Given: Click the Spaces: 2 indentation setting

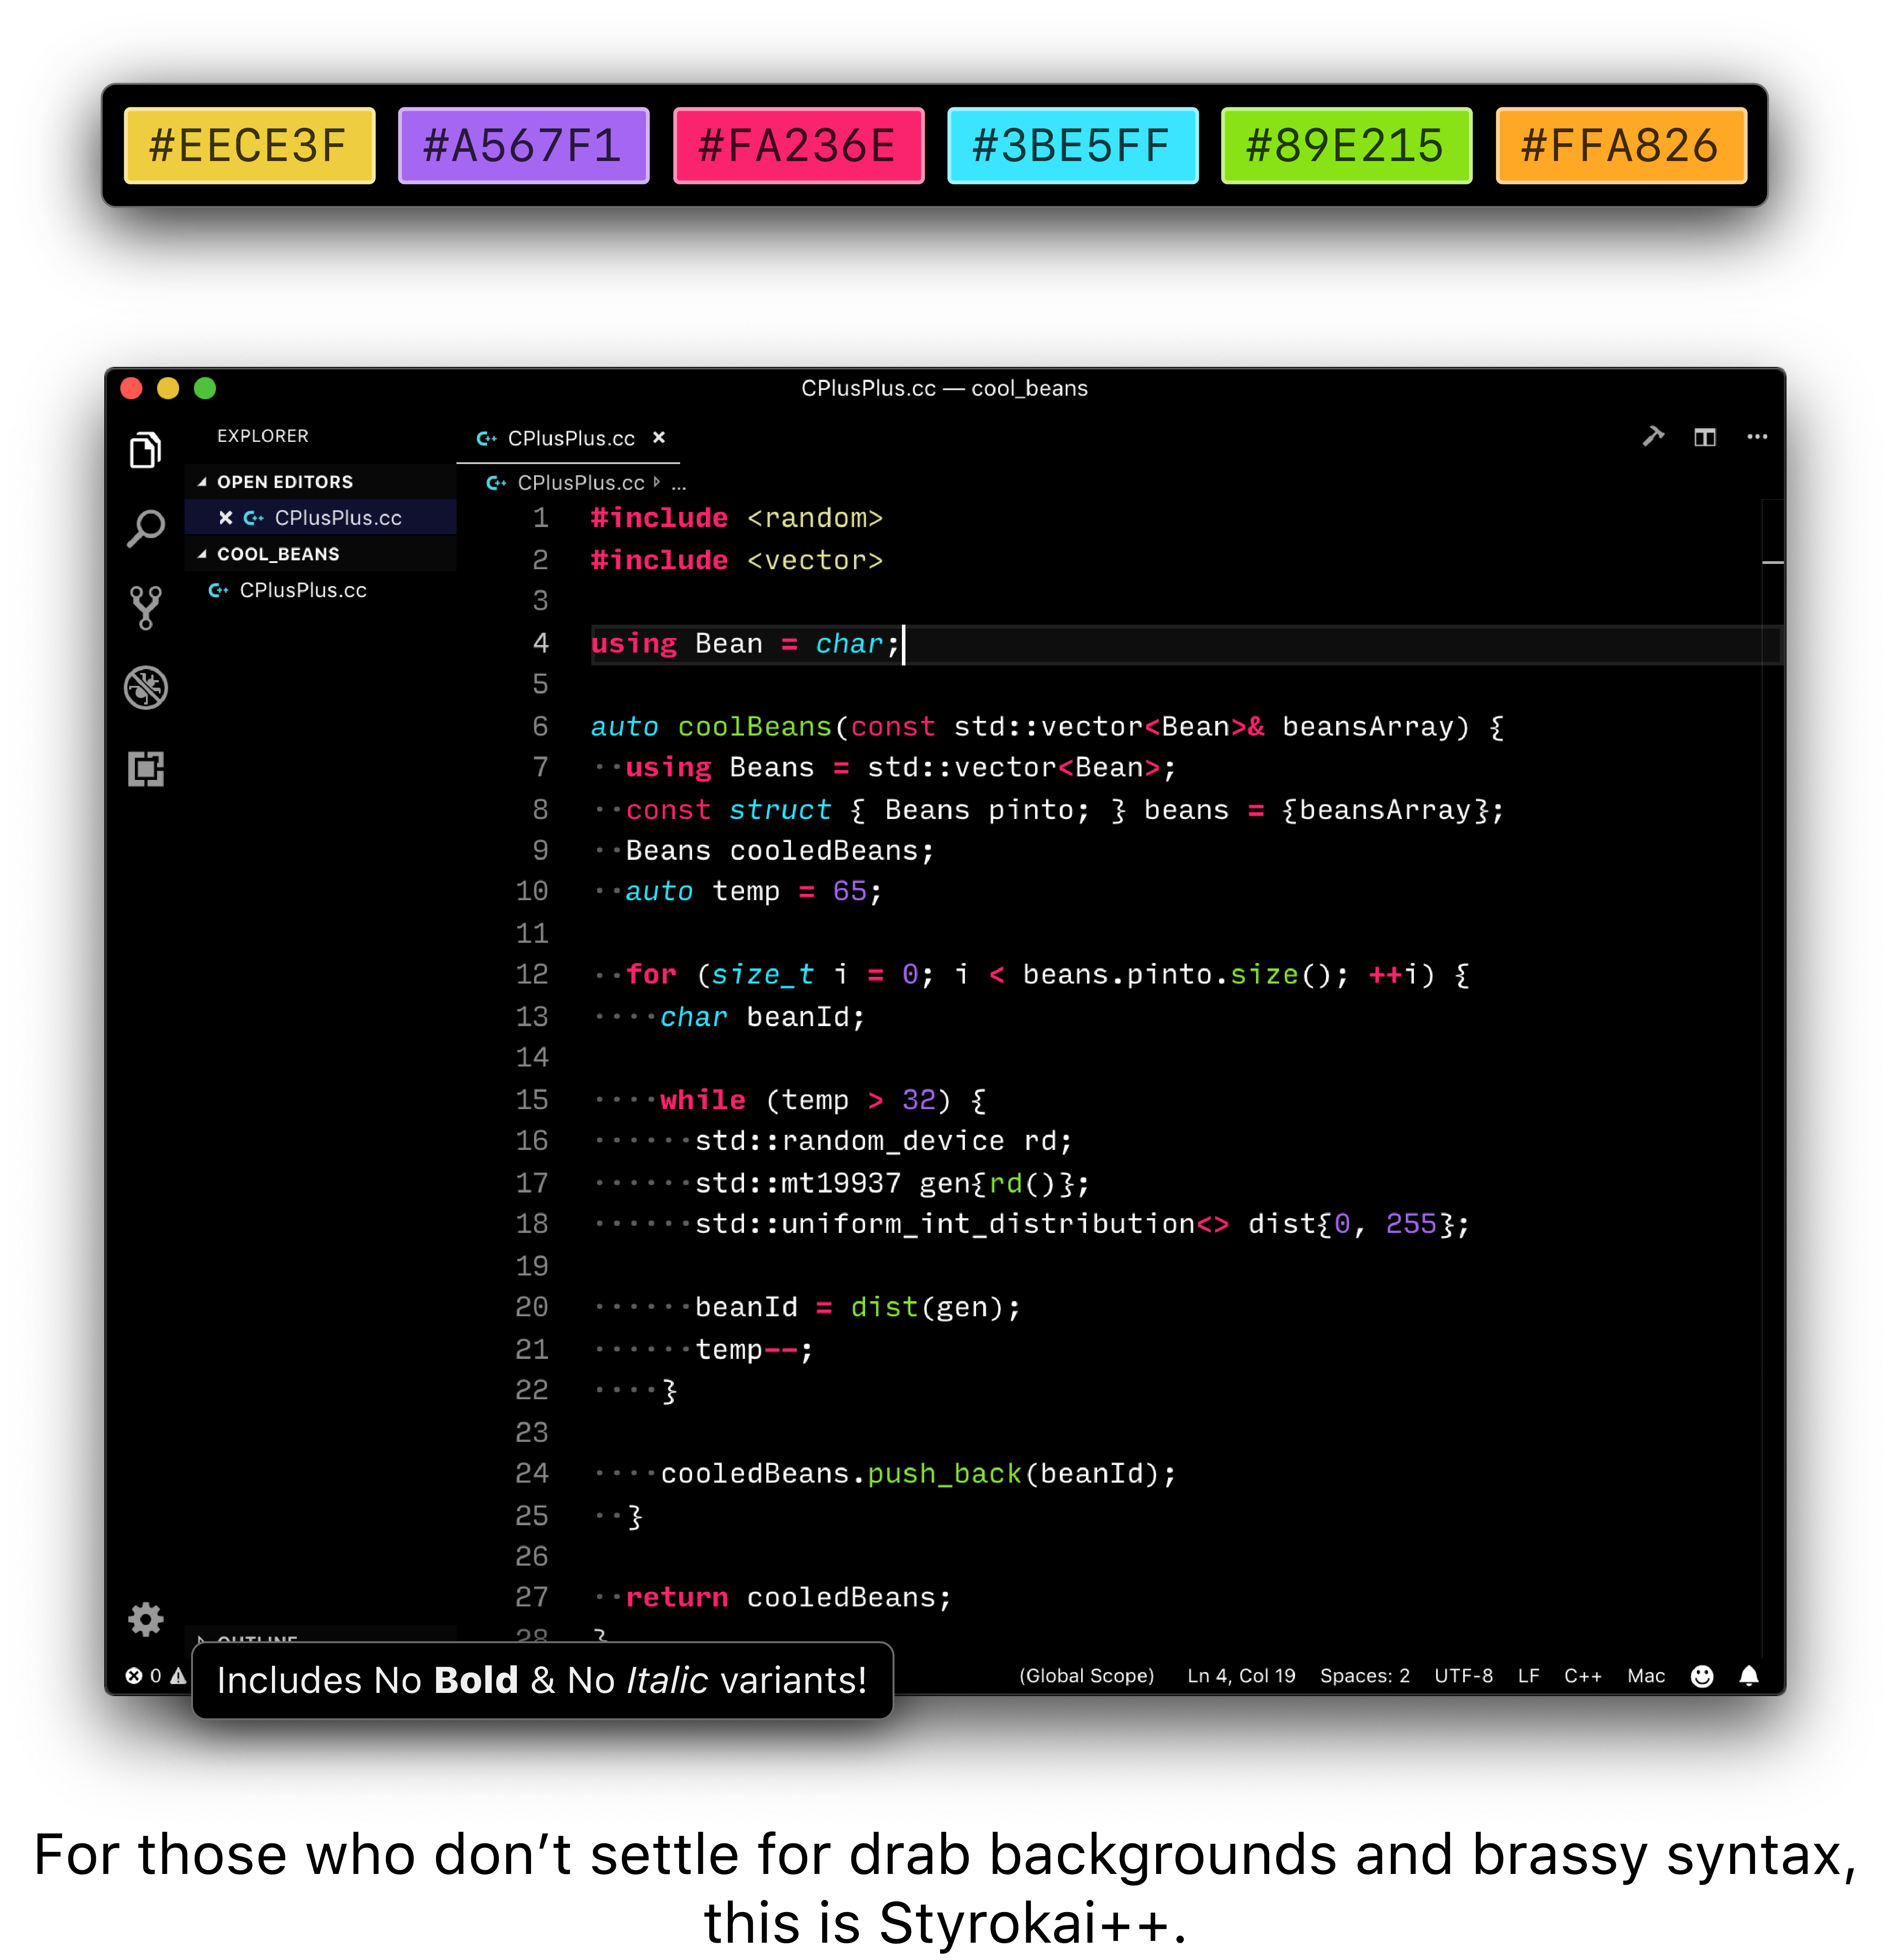Looking at the screenshot, I should (1364, 1676).
